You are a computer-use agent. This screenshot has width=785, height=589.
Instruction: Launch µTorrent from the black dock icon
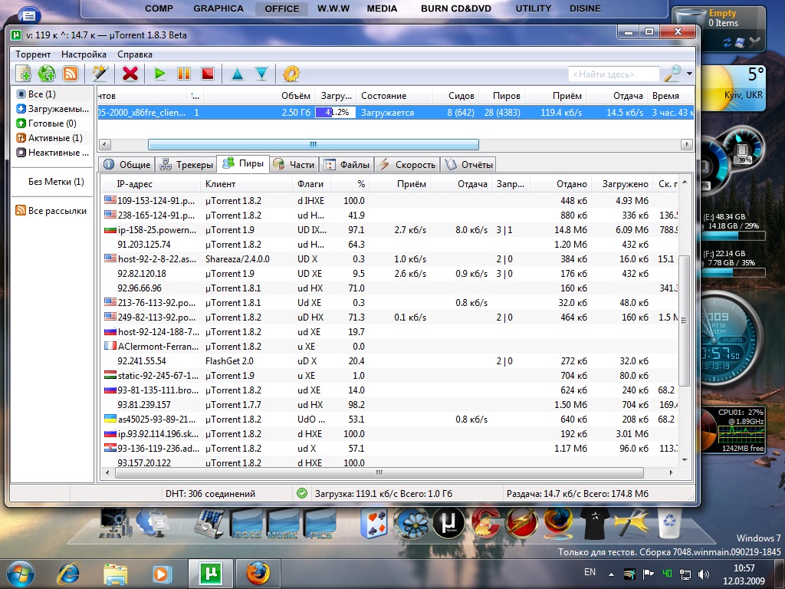point(448,523)
